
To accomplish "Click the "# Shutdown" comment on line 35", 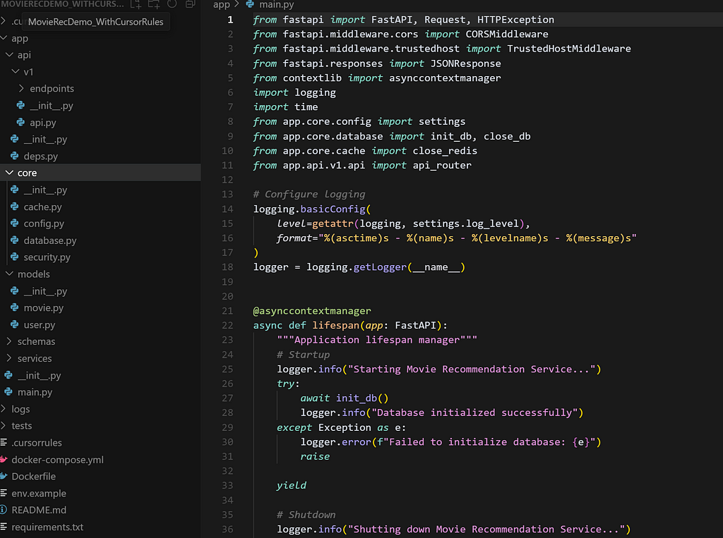I will tap(306, 515).
